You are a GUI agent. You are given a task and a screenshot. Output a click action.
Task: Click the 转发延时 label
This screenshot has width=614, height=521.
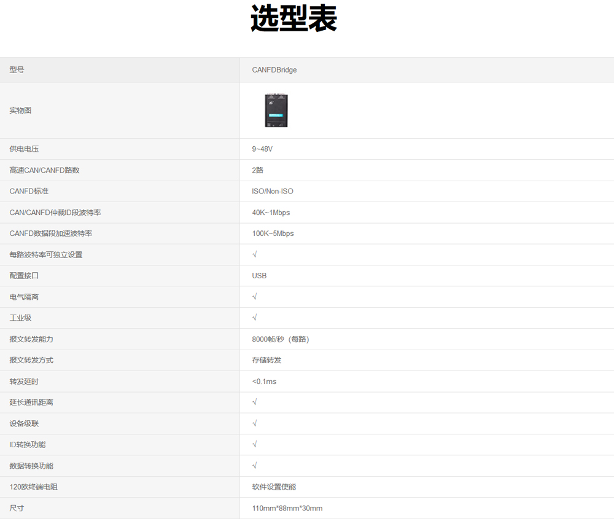[24, 382]
